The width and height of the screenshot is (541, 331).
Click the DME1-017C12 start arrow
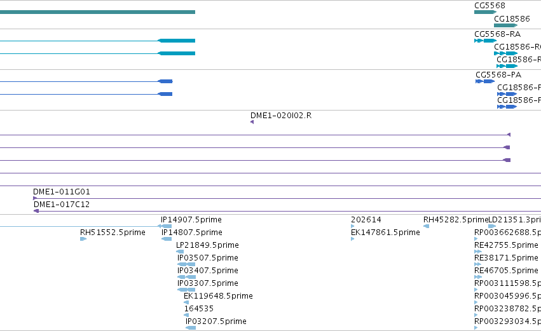(x=36, y=211)
